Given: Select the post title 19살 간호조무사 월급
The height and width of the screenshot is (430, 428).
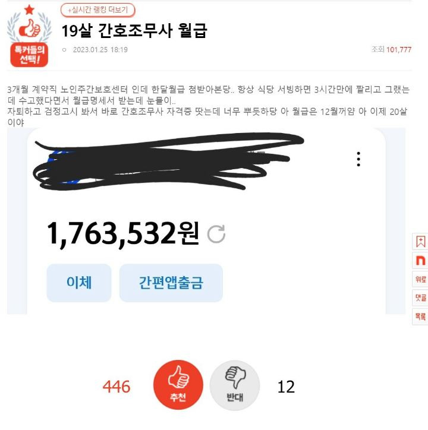Looking at the screenshot, I should coord(134,30).
